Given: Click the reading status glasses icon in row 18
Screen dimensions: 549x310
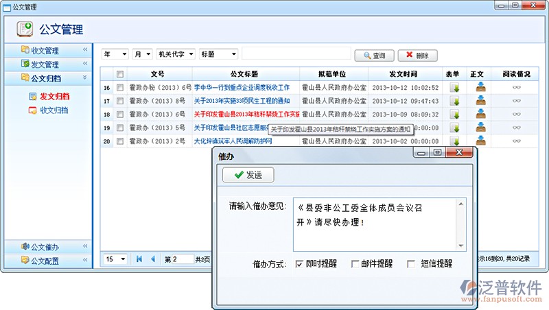Looking at the screenshot, I should tap(517, 115).
